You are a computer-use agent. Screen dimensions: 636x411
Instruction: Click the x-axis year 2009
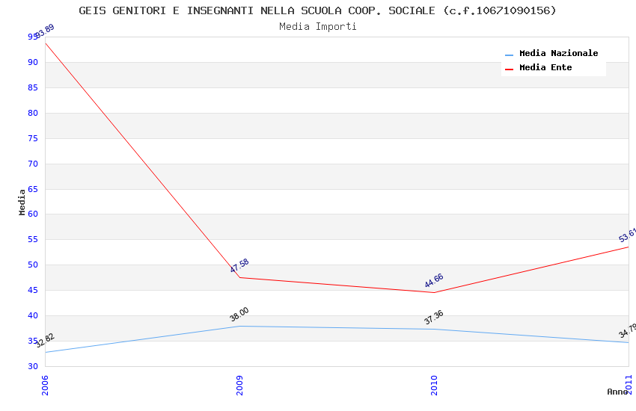(239, 385)
